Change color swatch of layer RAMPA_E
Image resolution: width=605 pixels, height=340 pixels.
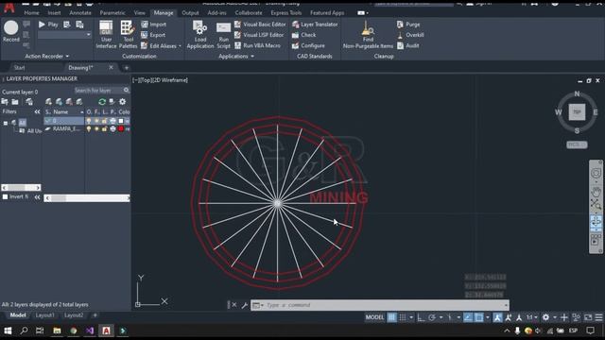tap(121, 129)
